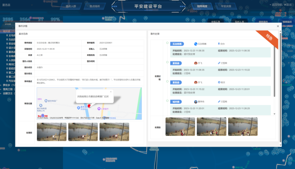The height and width of the screenshot is (169, 295).
Task: Click 齐飞 avatar in the 已签收 step
Action: click(196, 63)
